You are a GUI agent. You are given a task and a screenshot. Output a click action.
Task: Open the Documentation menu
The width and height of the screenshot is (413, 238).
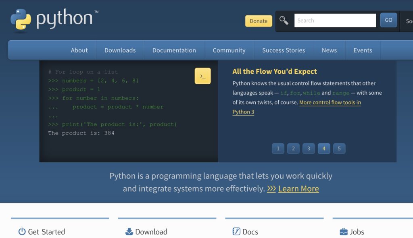(174, 50)
